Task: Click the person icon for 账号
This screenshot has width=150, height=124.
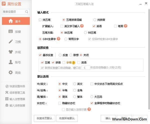Action: tap(10, 62)
